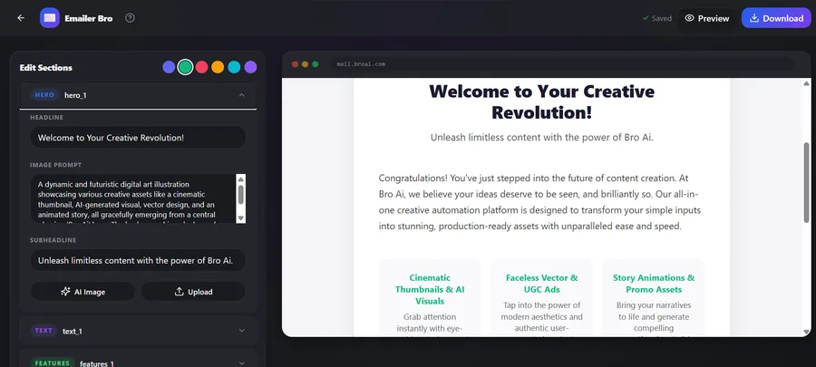
Task: Click the SUBHEADLINE field label
Action: point(53,240)
